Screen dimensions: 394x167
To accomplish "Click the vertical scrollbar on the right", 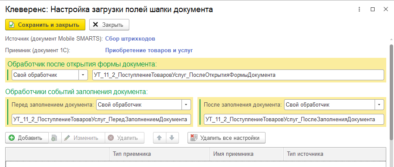I will pos(391,92).
